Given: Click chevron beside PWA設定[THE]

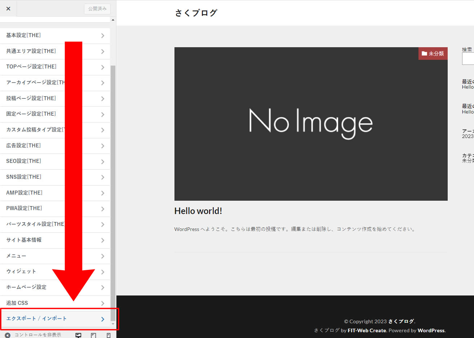Looking at the screenshot, I should click(103, 209).
